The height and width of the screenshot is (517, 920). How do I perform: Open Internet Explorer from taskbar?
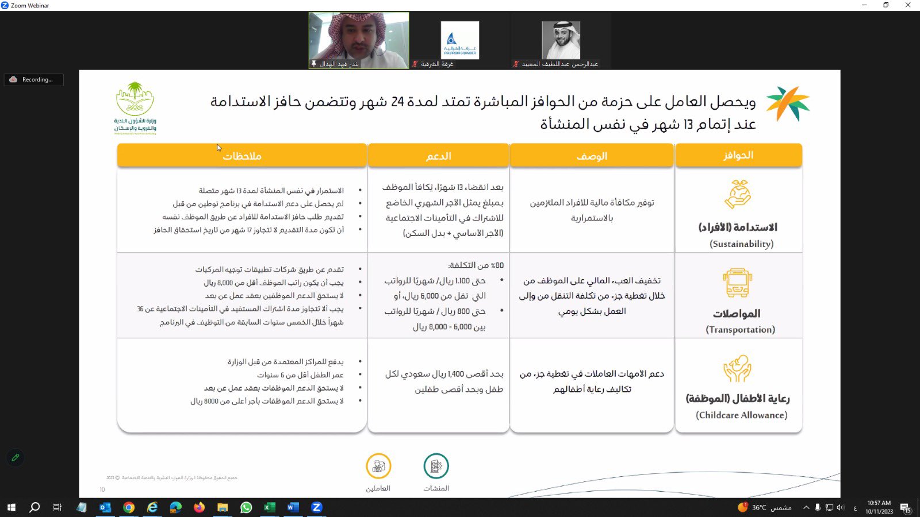pyautogui.click(x=152, y=507)
